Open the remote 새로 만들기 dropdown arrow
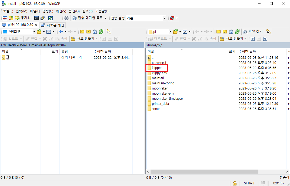290x186 pixels. [245, 39]
